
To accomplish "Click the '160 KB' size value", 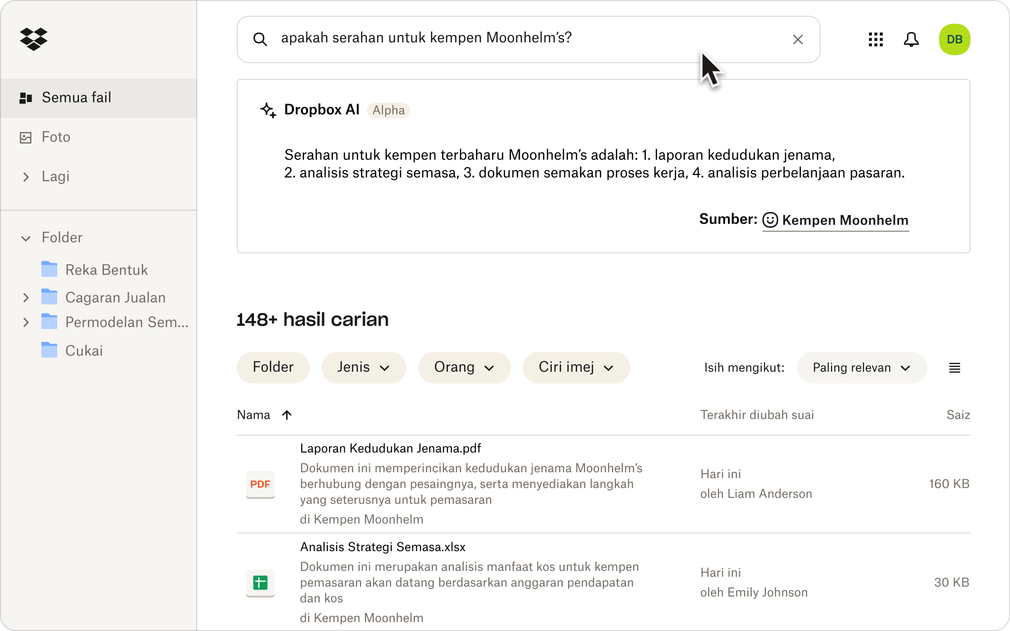I will click(x=949, y=484).
